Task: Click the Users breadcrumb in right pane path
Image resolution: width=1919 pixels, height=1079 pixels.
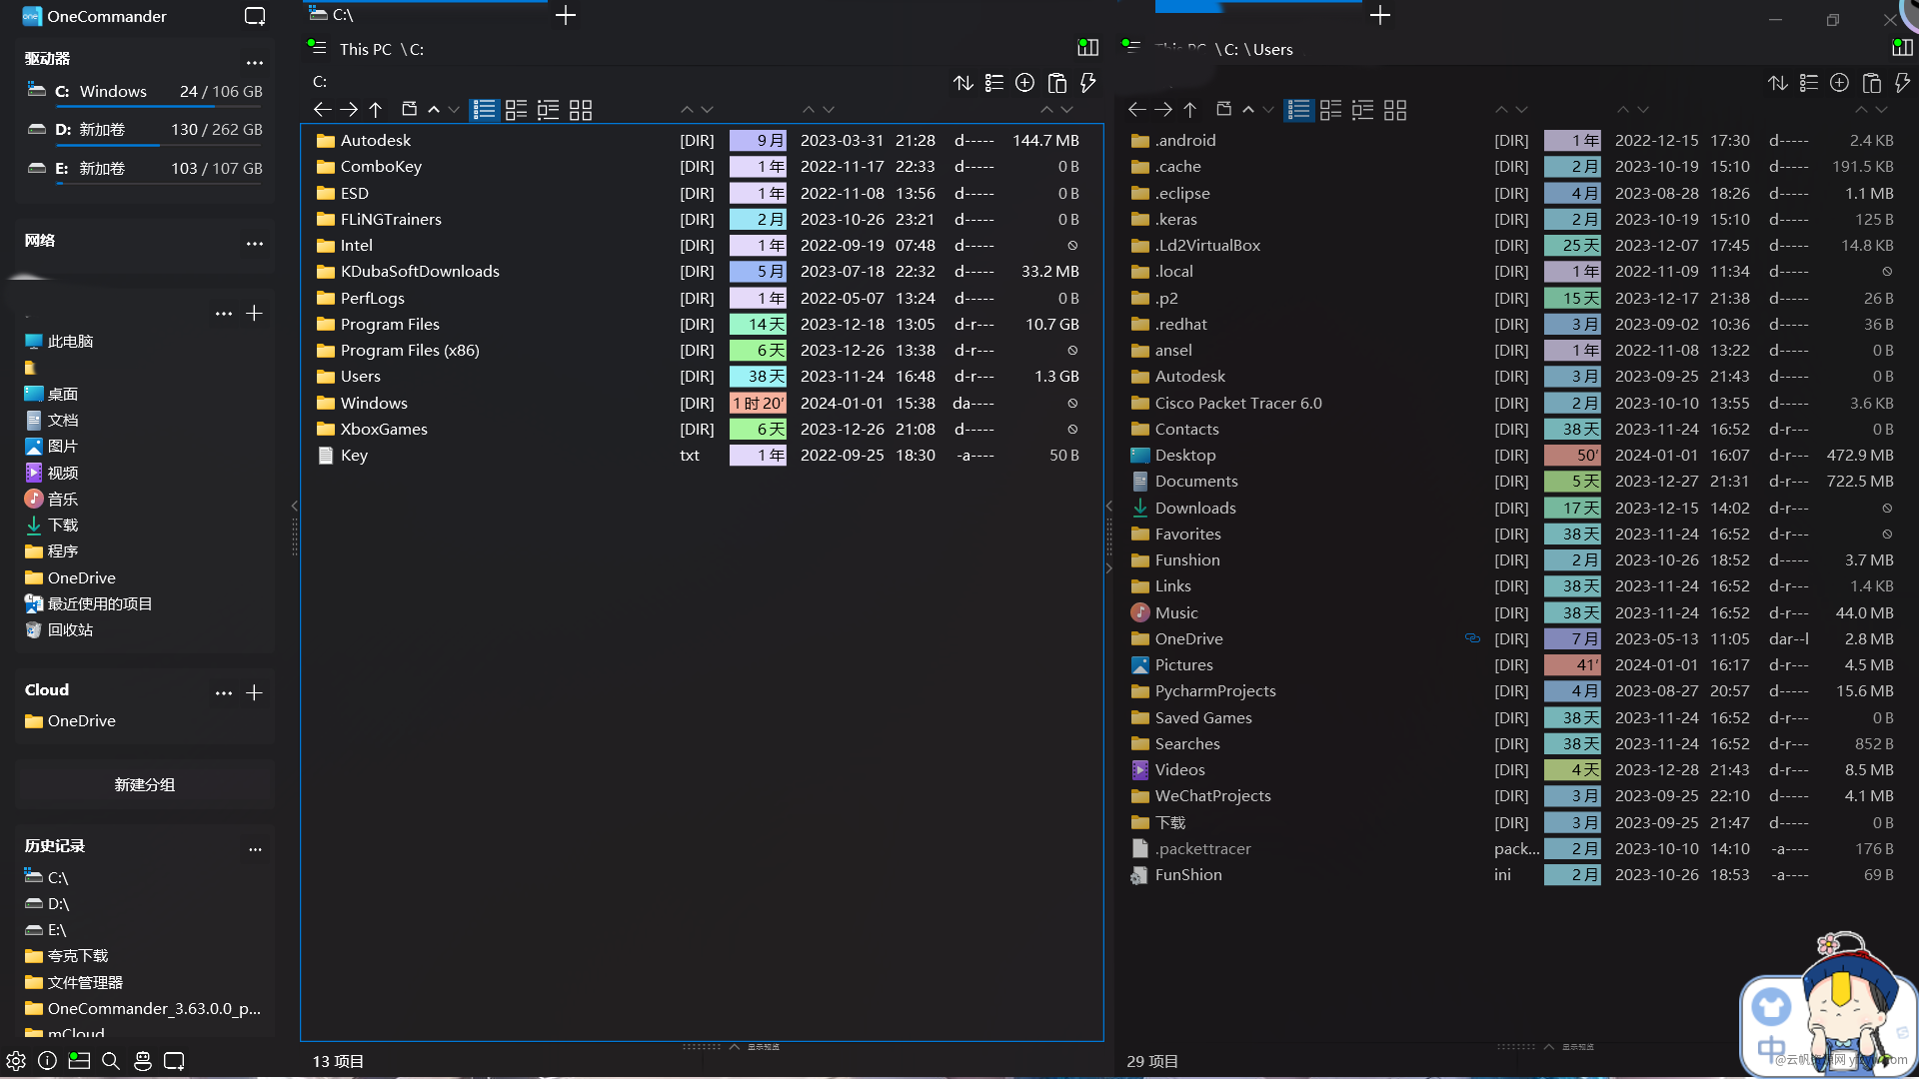Action: 1272,49
